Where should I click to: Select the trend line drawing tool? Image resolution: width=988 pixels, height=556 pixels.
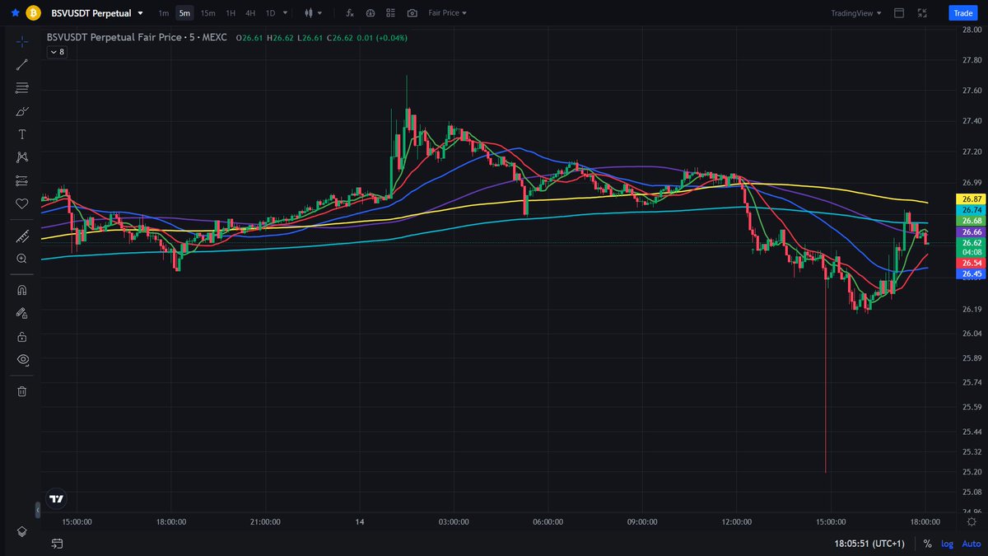point(22,64)
